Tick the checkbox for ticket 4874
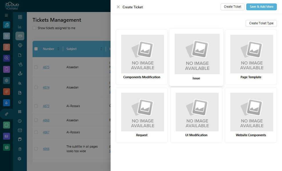The height and width of the screenshot is (171, 282). pyautogui.click(x=36, y=87)
